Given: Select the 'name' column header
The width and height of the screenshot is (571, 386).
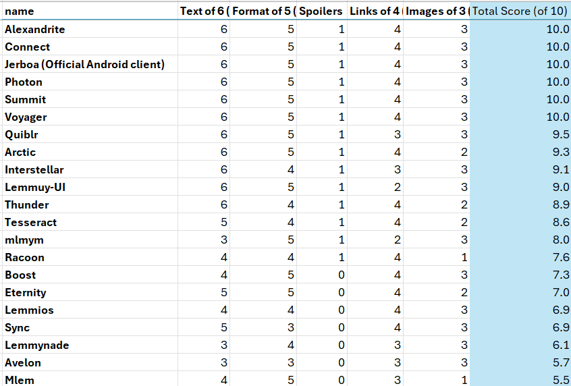Looking at the screenshot, I should (x=90, y=11).
